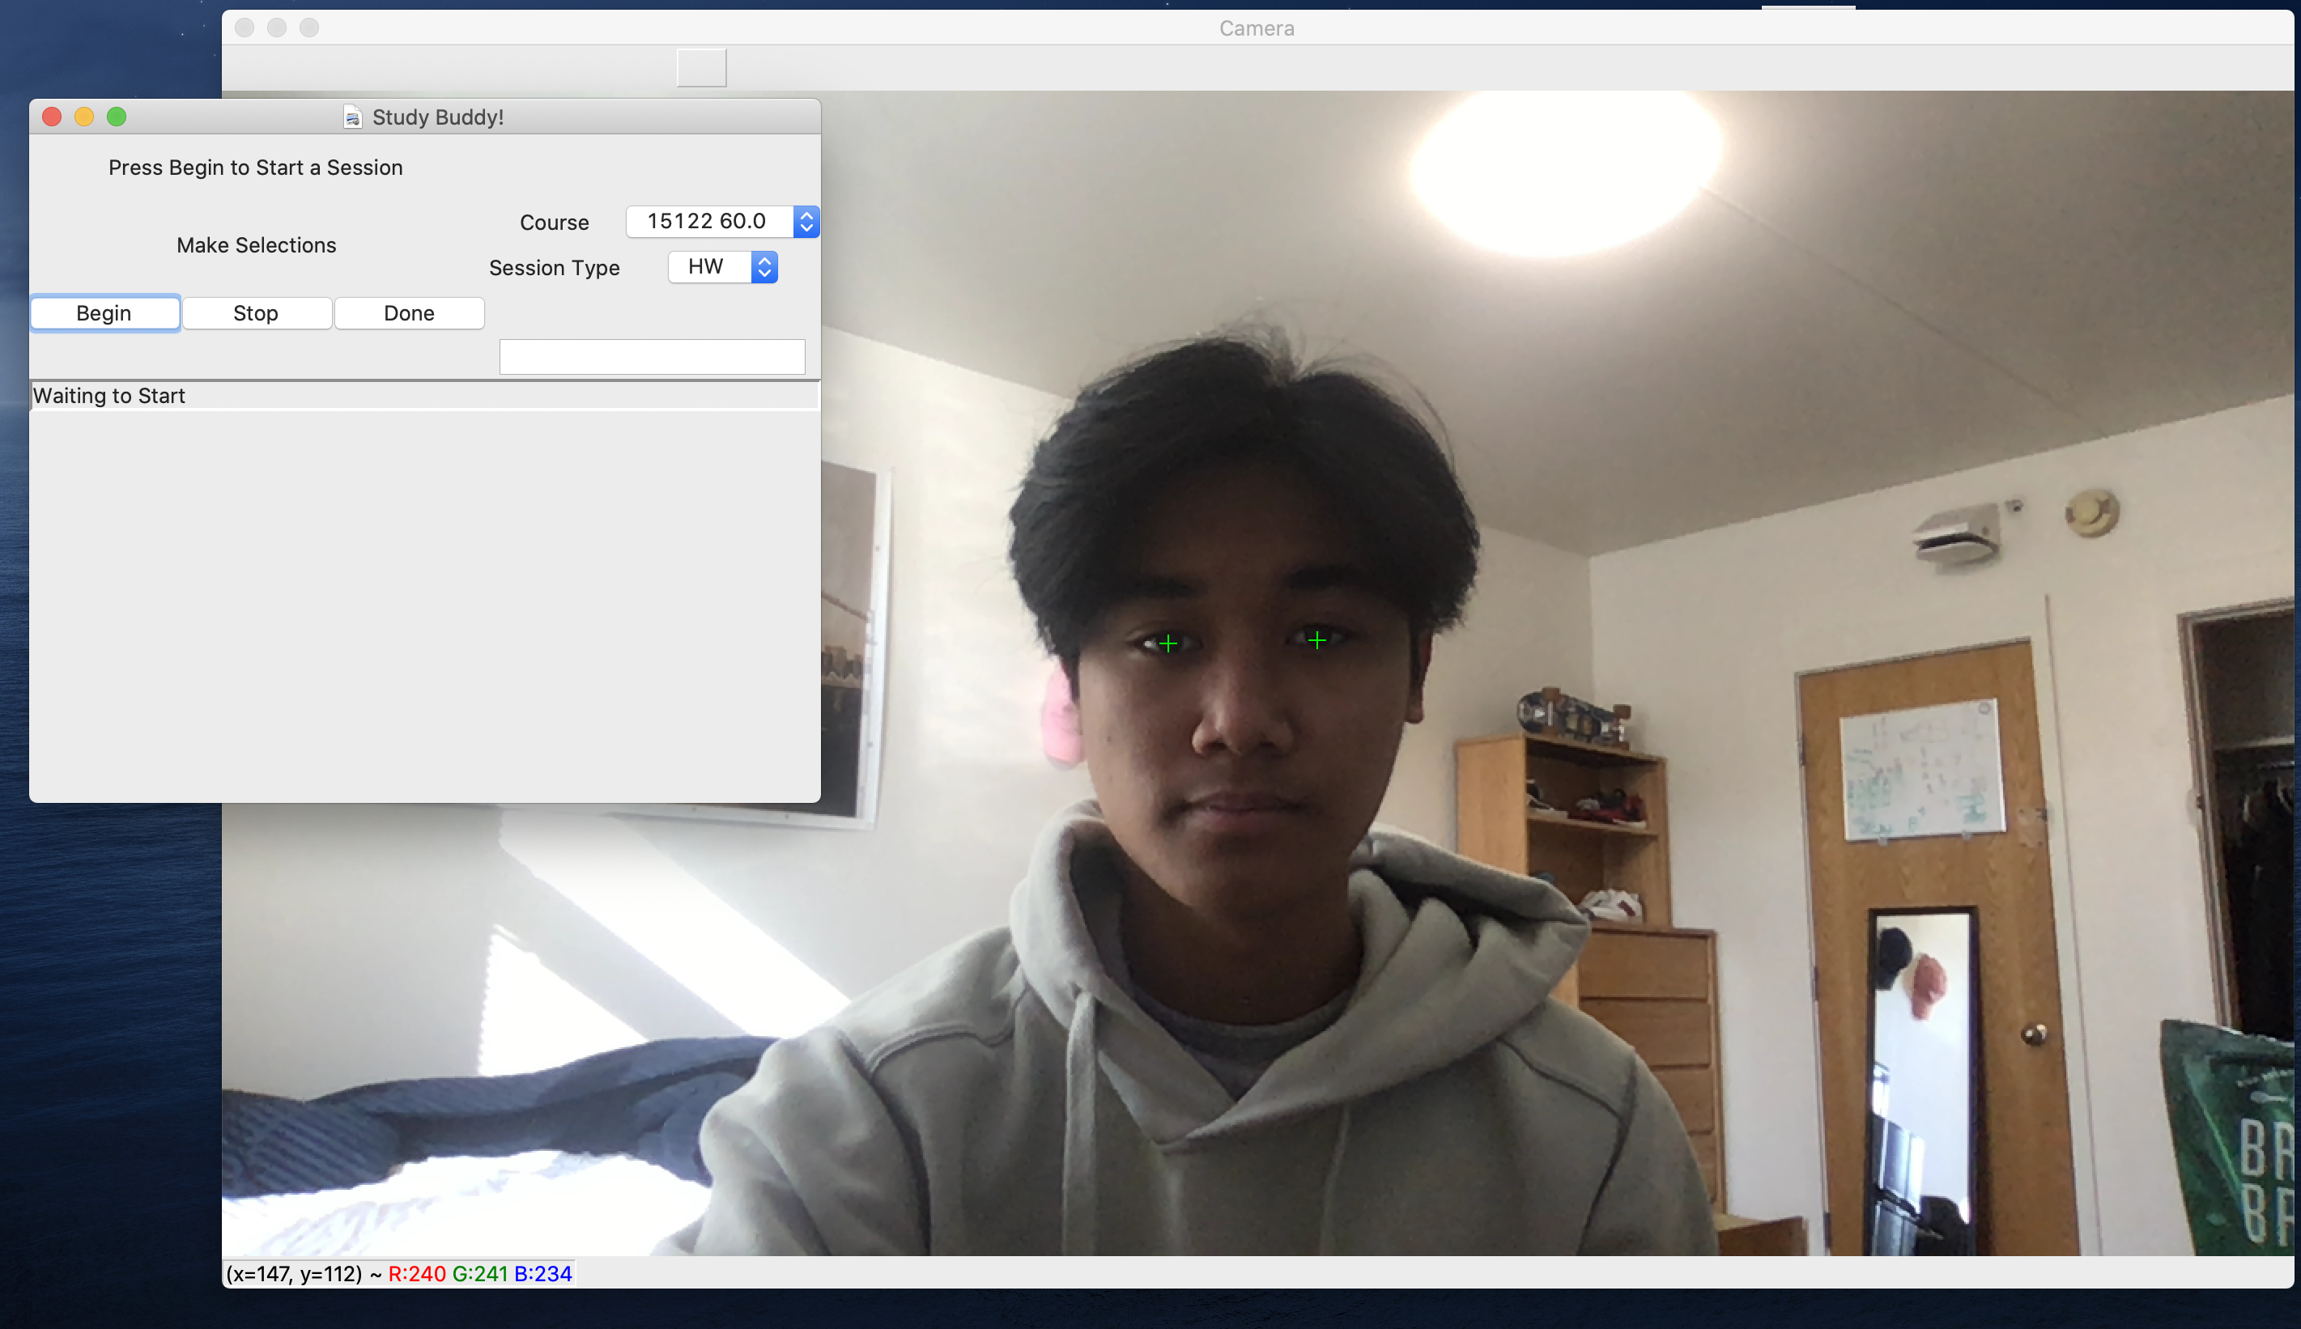
Task: Click the Study Buddy title bar document icon
Action: pyautogui.click(x=352, y=117)
